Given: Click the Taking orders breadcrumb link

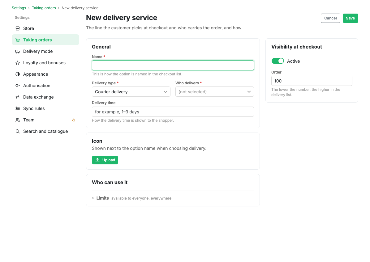Looking at the screenshot, I should tap(44, 8).
